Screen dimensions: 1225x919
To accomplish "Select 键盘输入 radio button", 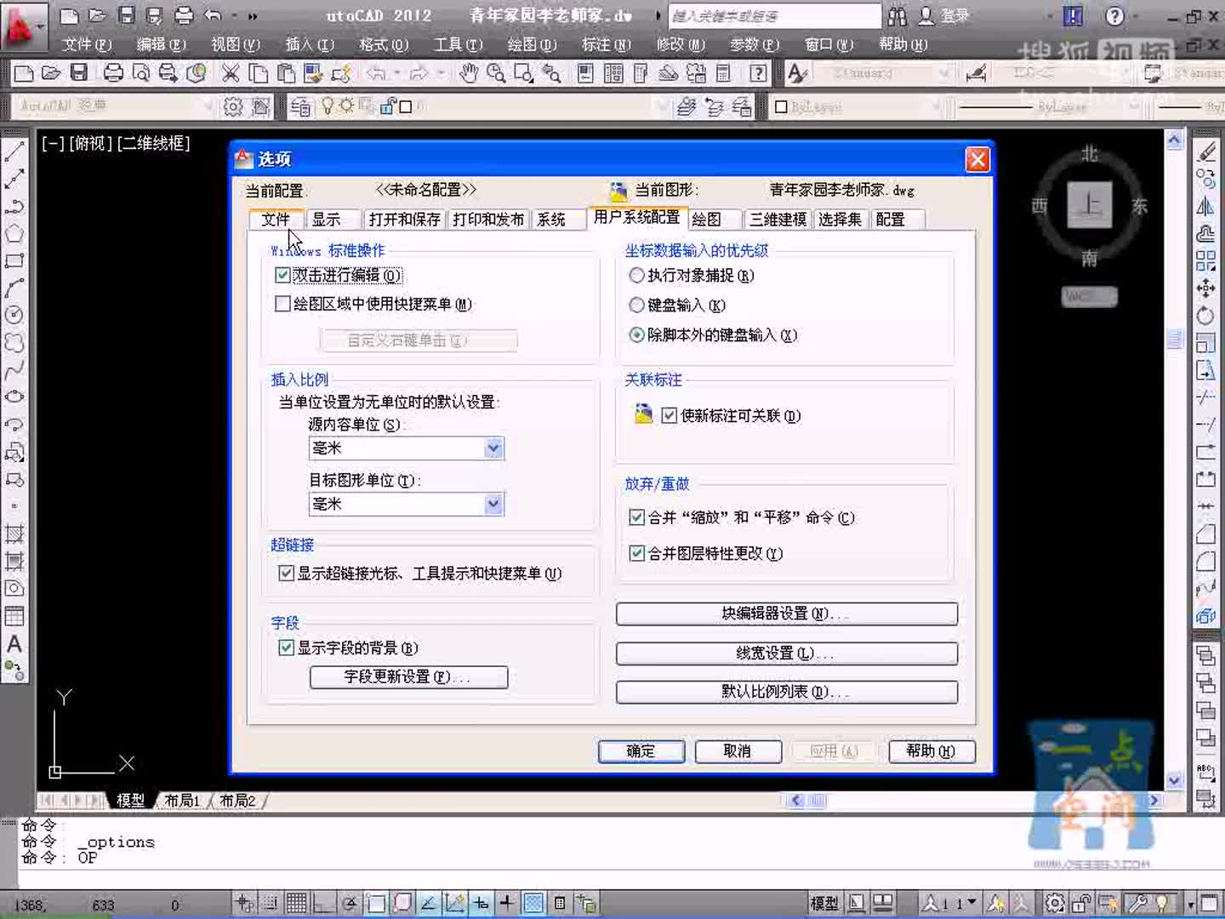I will coord(636,305).
